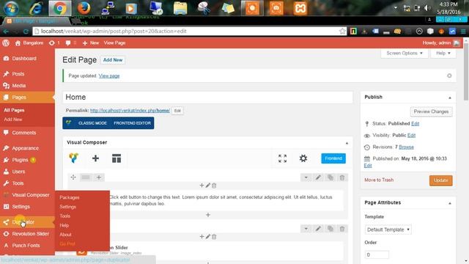Open Settings in sidebar
The image size is (469, 264).
[x=21, y=207]
